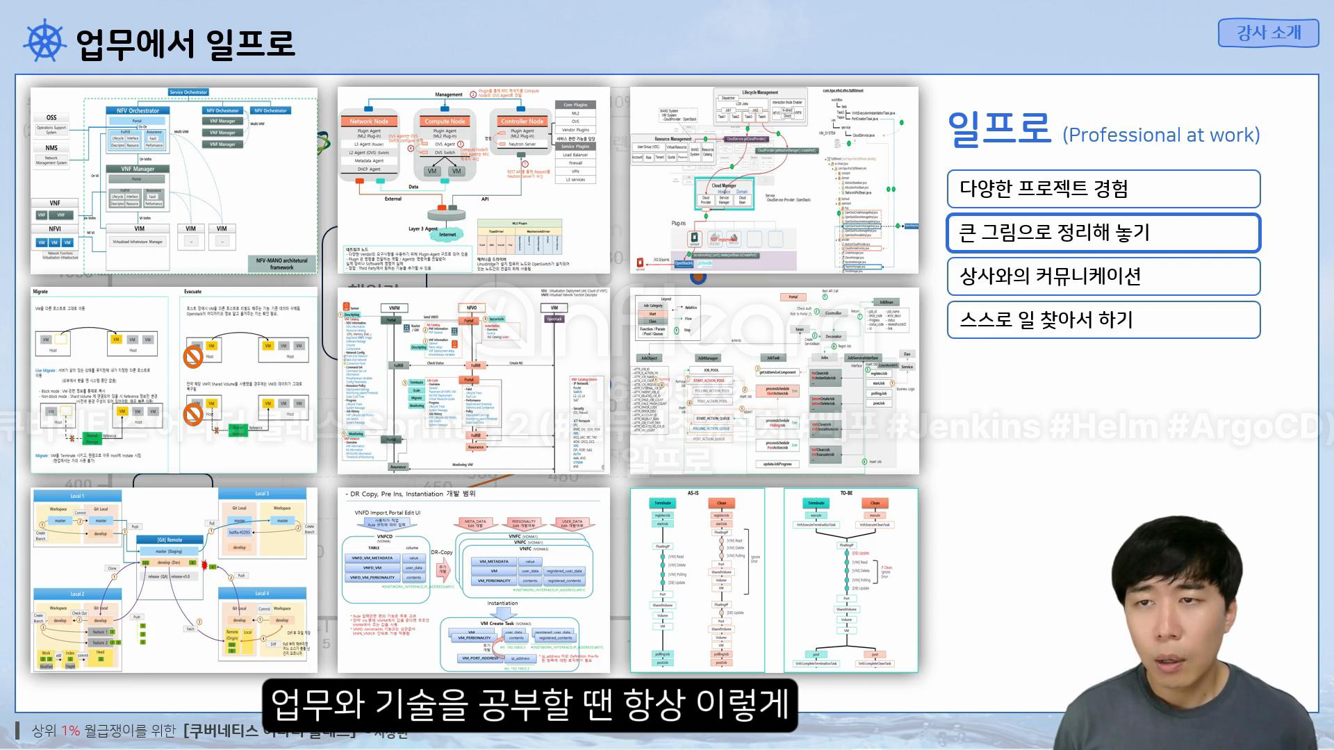Select the 다양한 프로젝트 경험 box
Viewport: 1334px width, 750px height.
click(1103, 189)
